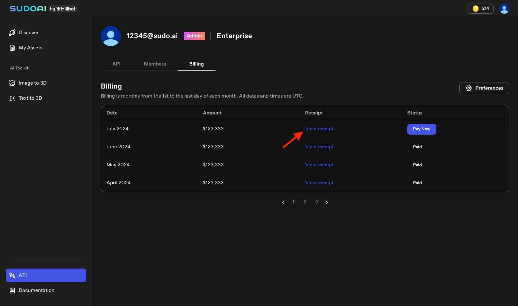Click the Preferences gear icon
Image resolution: width=518 pixels, height=306 pixels.
469,88
